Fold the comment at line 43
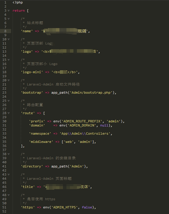169x214 pixels. coord(9,174)
